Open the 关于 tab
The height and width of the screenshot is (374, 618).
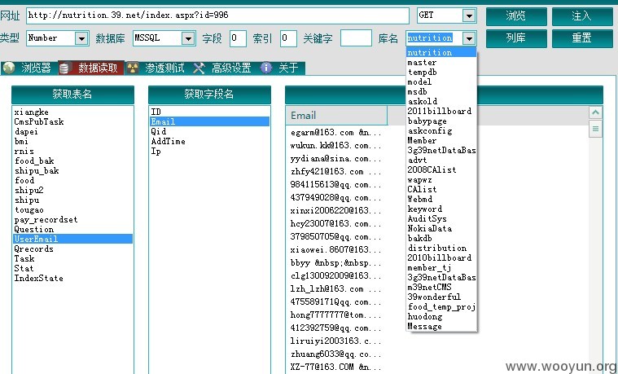(282, 68)
